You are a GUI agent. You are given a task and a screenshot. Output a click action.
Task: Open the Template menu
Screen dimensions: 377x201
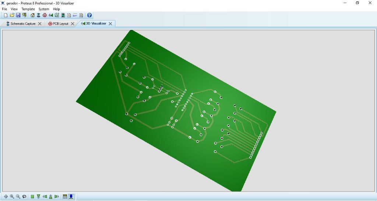(28, 9)
